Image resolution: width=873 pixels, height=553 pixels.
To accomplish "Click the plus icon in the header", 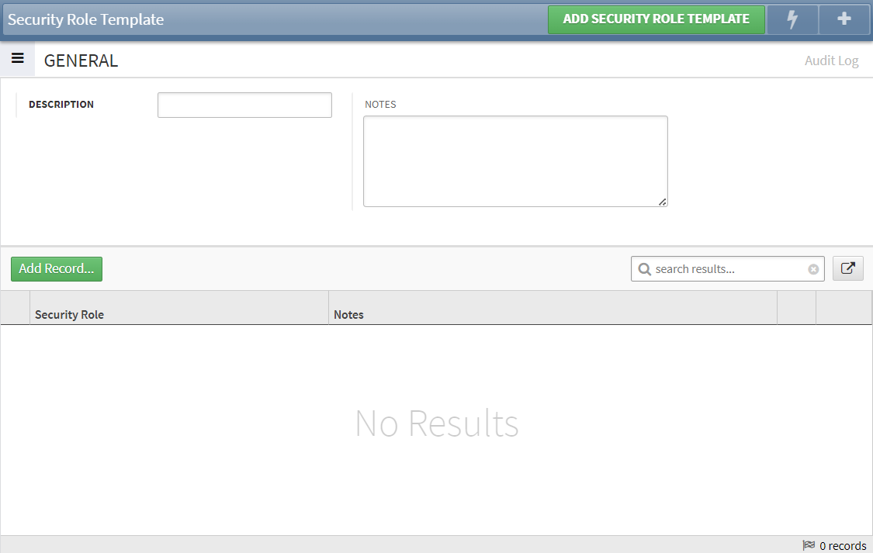I will tap(844, 19).
